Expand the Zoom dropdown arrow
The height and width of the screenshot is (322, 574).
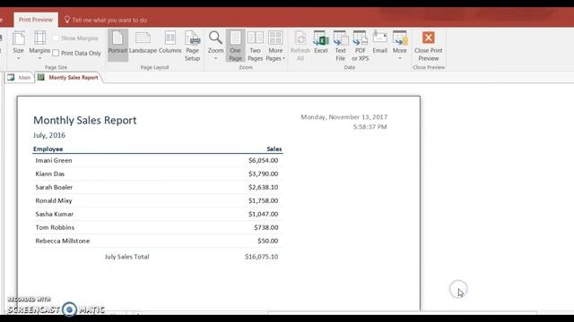[215, 58]
